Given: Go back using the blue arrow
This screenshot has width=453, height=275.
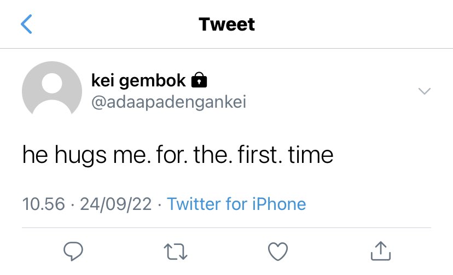Looking at the screenshot, I should click(x=26, y=24).
